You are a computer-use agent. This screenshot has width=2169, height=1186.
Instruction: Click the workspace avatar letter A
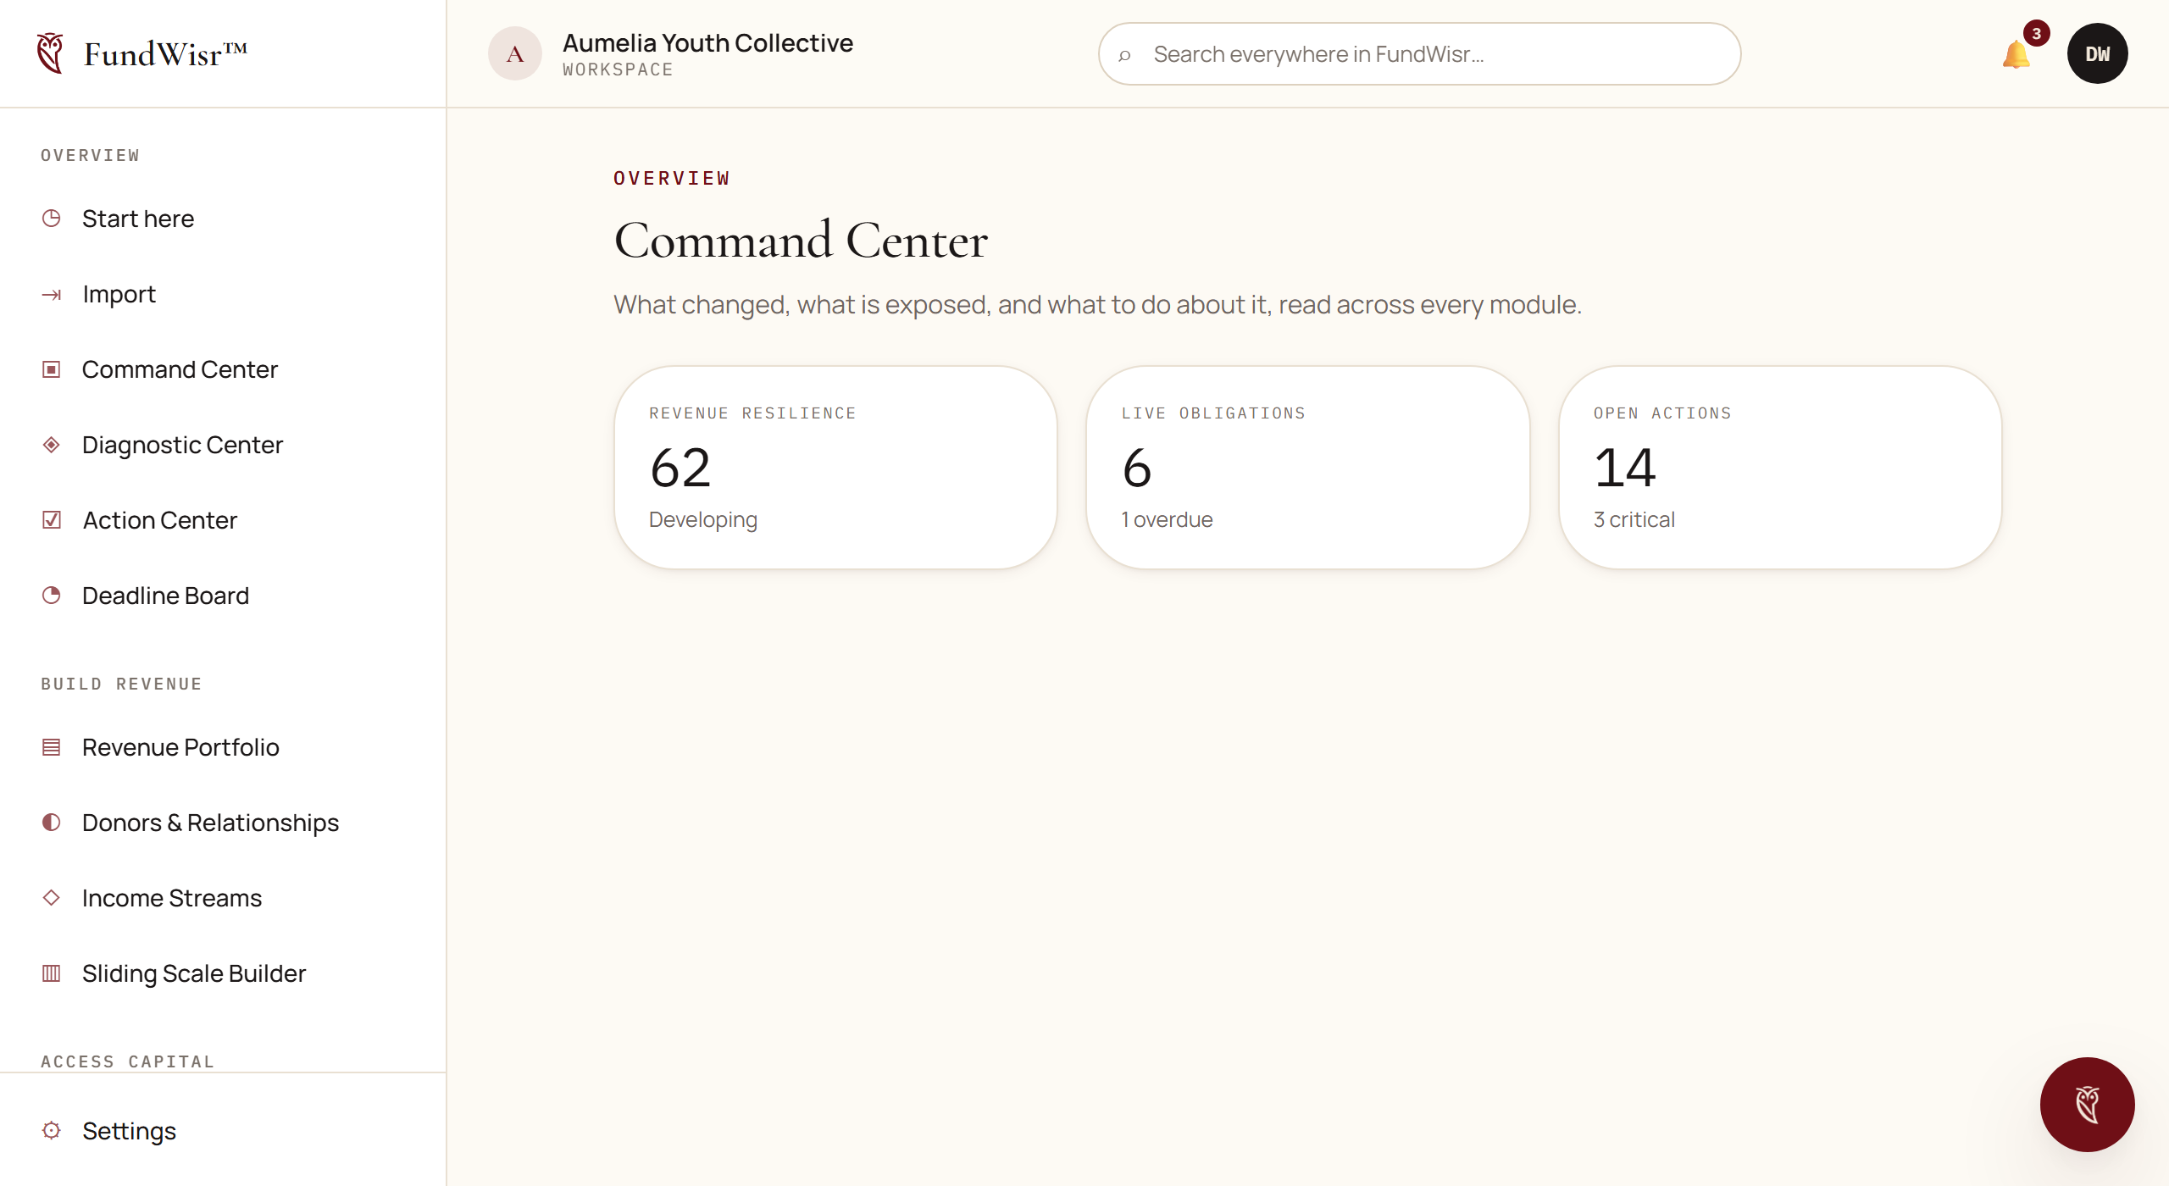[514, 53]
